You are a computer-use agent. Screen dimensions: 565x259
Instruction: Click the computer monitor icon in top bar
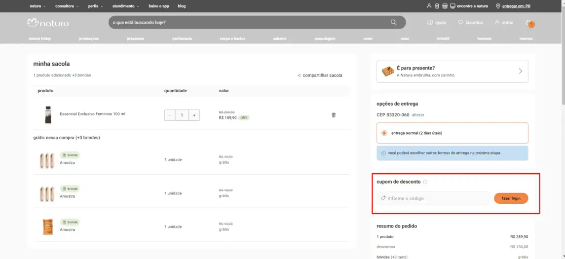pos(452,6)
